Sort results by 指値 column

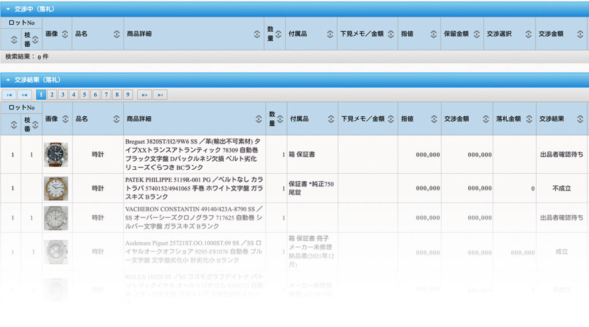pos(434,119)
